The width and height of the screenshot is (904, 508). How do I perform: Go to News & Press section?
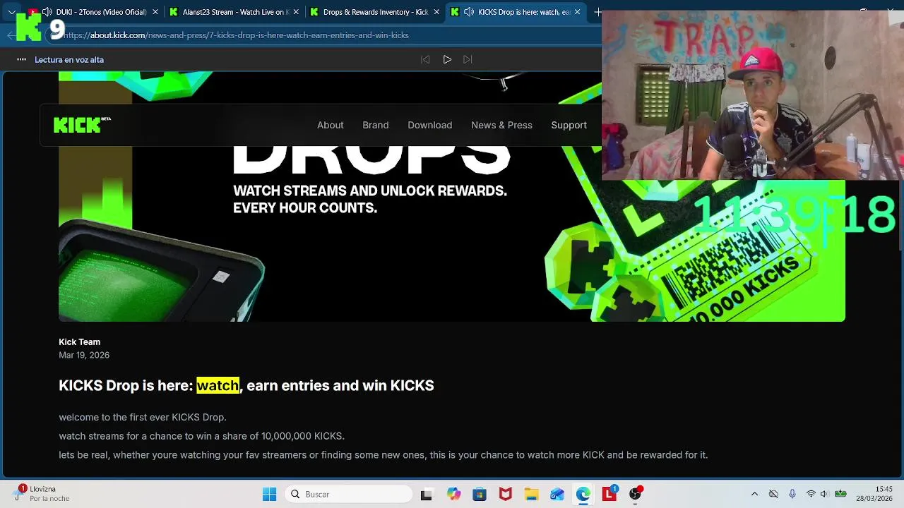click(501, 125)
